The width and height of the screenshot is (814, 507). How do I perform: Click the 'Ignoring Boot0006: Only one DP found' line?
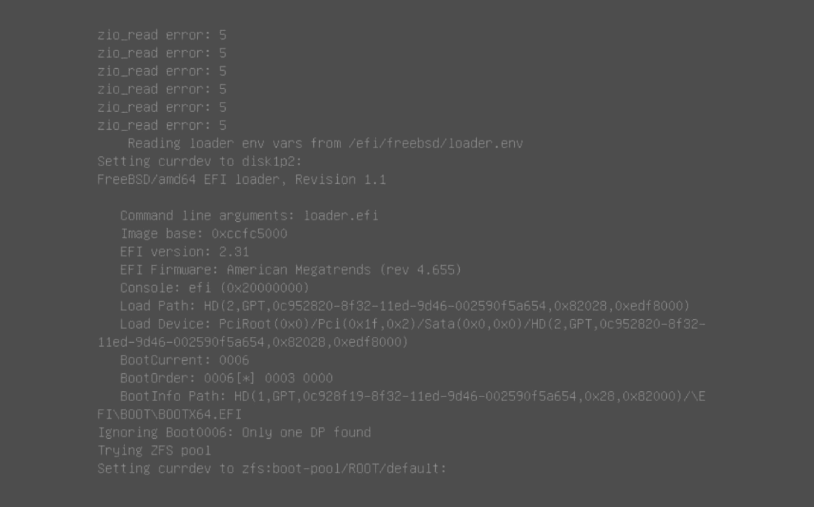(x=234, y=432)
